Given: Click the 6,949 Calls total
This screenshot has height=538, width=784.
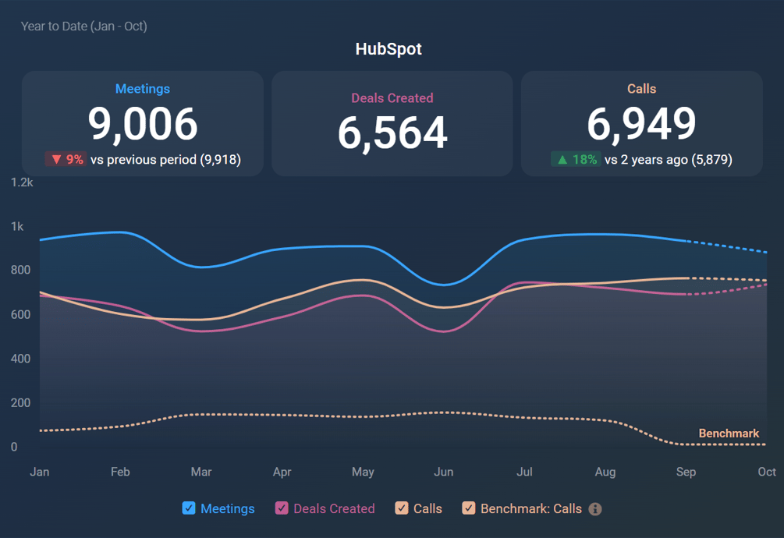Looking at the screenshot, I should [x=641, y=124].
